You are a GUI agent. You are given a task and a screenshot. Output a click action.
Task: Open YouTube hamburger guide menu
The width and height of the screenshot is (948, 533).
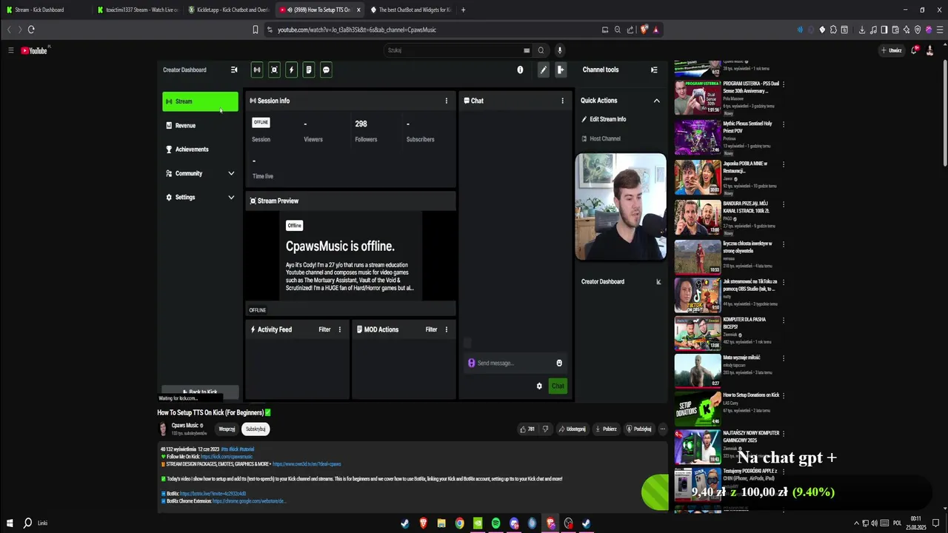point(10,50)
